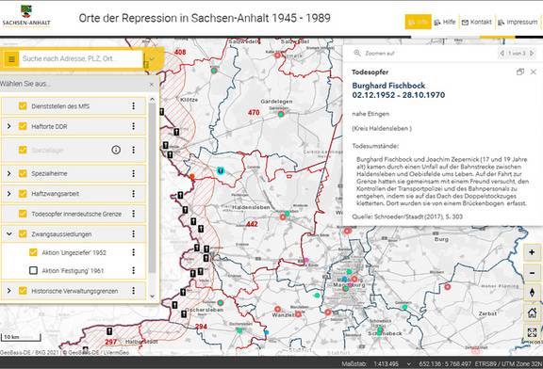Click the orange marker on the border
This screenshot has height=369, width=543.
(x=192, y=177)
